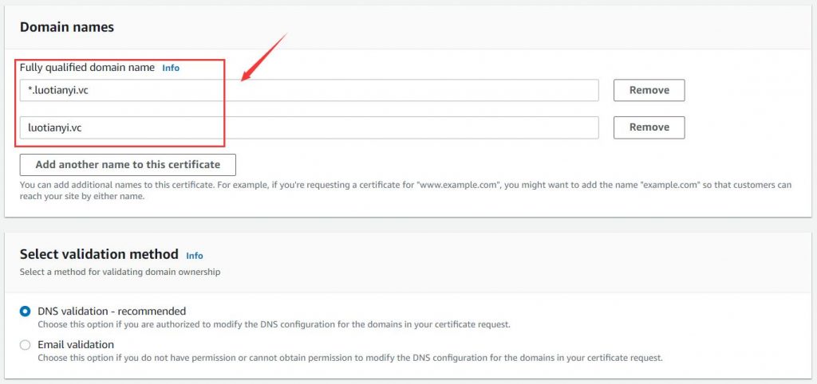The image size is (817, 384).
Task: Click the Email validation description text
Action: click(x=350, y=358)
